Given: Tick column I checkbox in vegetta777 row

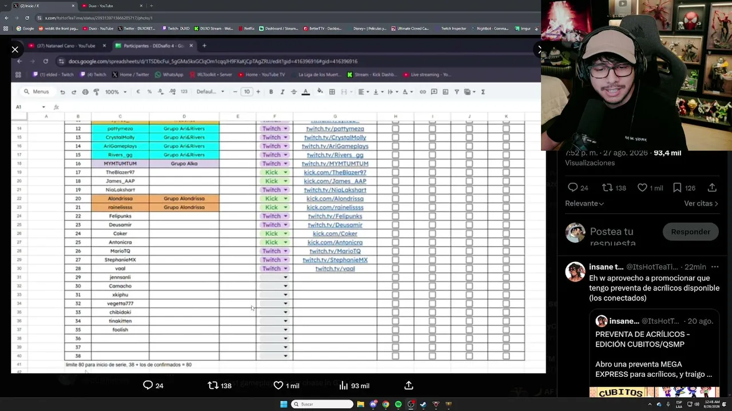Looking at the screenshot, I should [432, 304].
